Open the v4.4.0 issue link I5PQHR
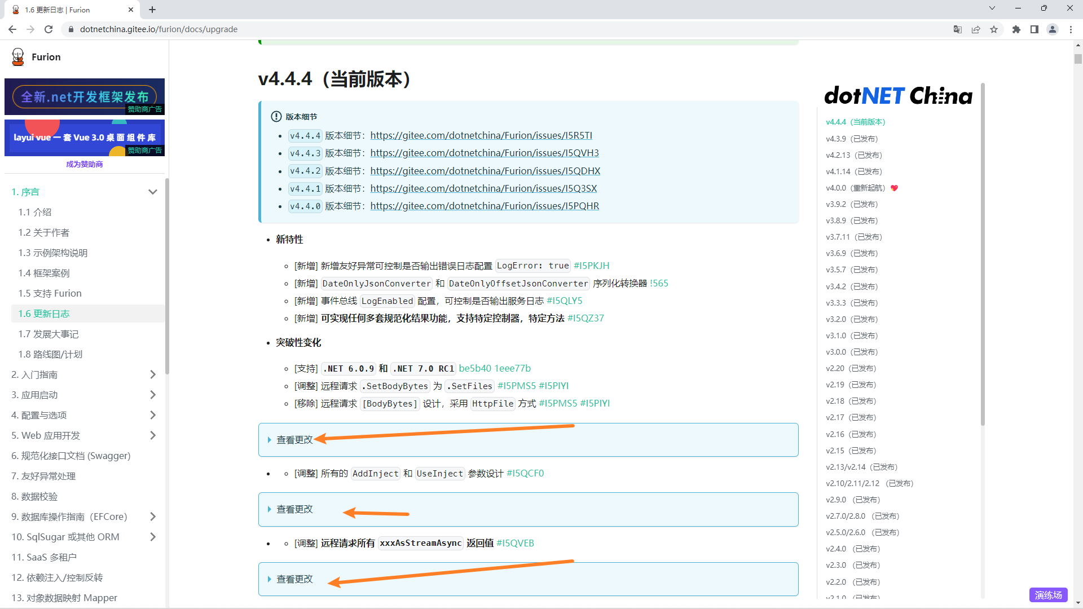This screenshot has width=1083, height=609. click(x=485, y=206)
